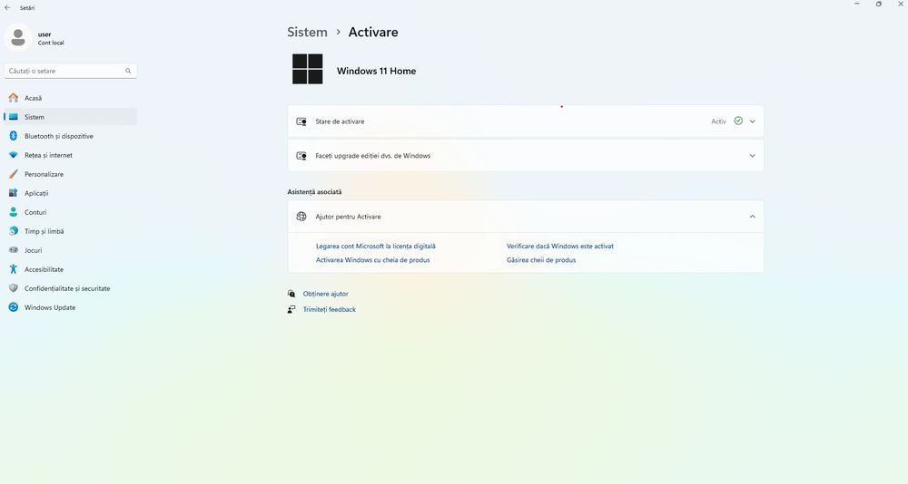Open Timp și limbă settings
Image resolution: width=908 pixels, height=484 pixels.
point(71,231)
